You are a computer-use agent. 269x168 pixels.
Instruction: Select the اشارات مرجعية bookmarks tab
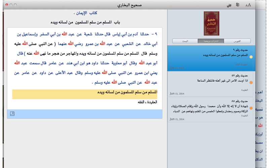(x=211, y=41)
